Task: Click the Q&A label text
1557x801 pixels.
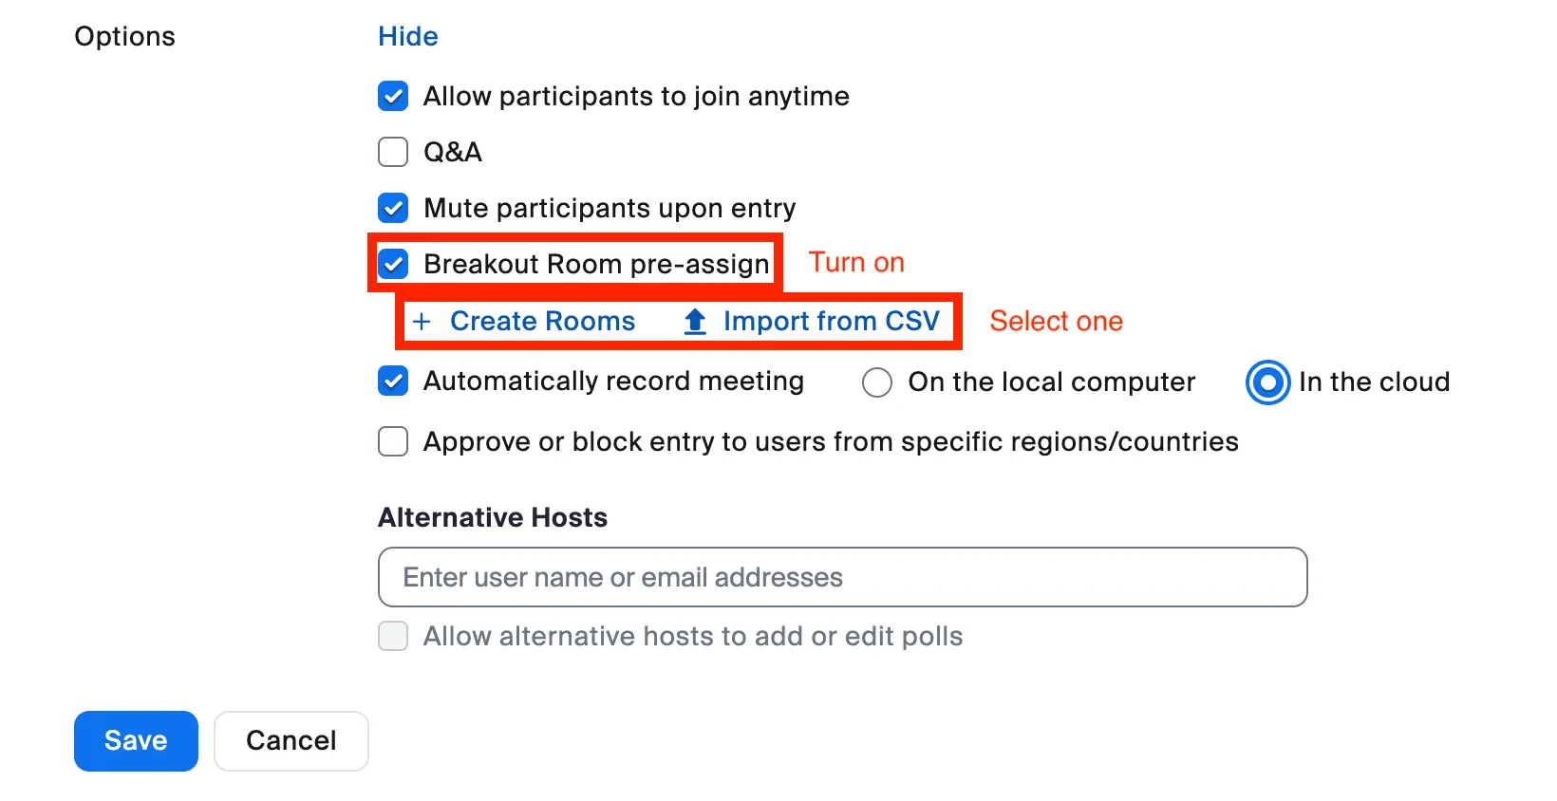Action: tap(453, 152)
